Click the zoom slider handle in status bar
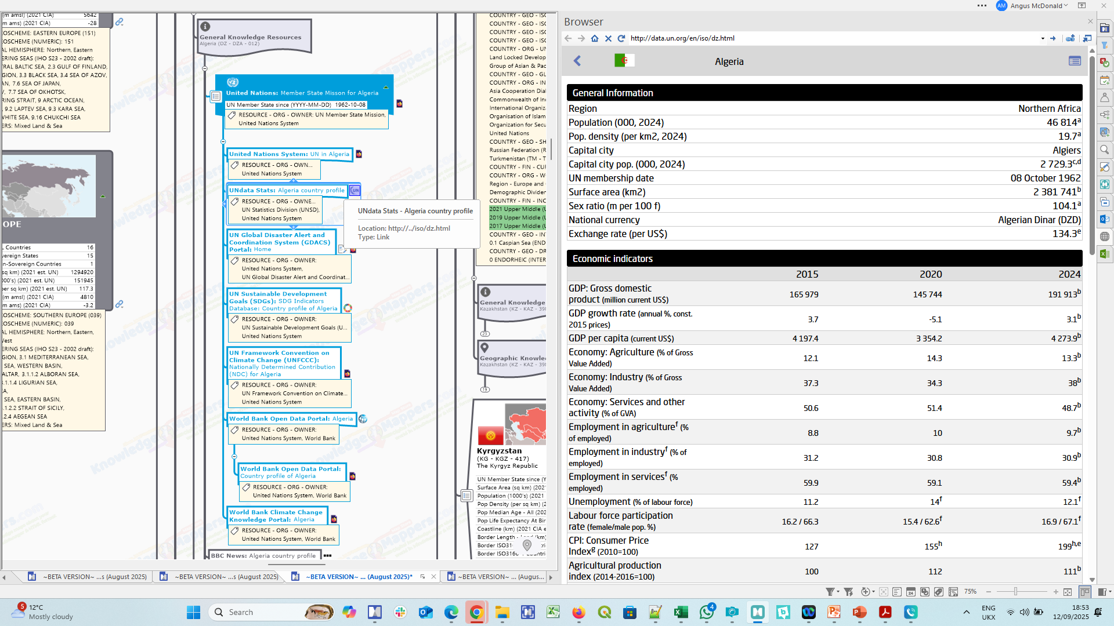Screen dimensions: 1114x626 (x=1015, y=592)
